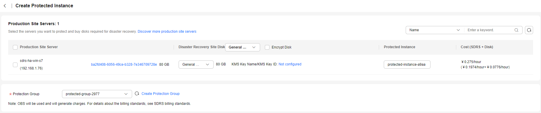Open Discover more production site servers link
This screenshot has height=113, width=541.
(x=167, y=32)
